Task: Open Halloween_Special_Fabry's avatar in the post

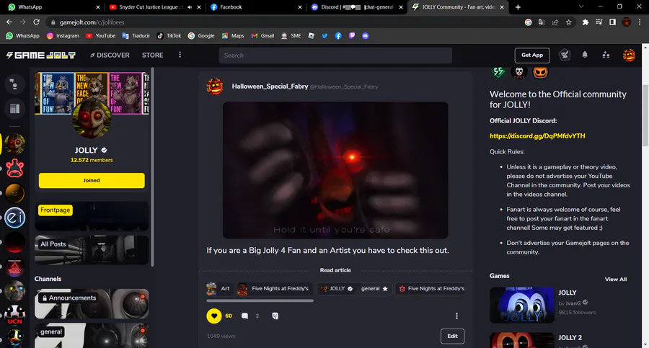Action: pos(215,86)
